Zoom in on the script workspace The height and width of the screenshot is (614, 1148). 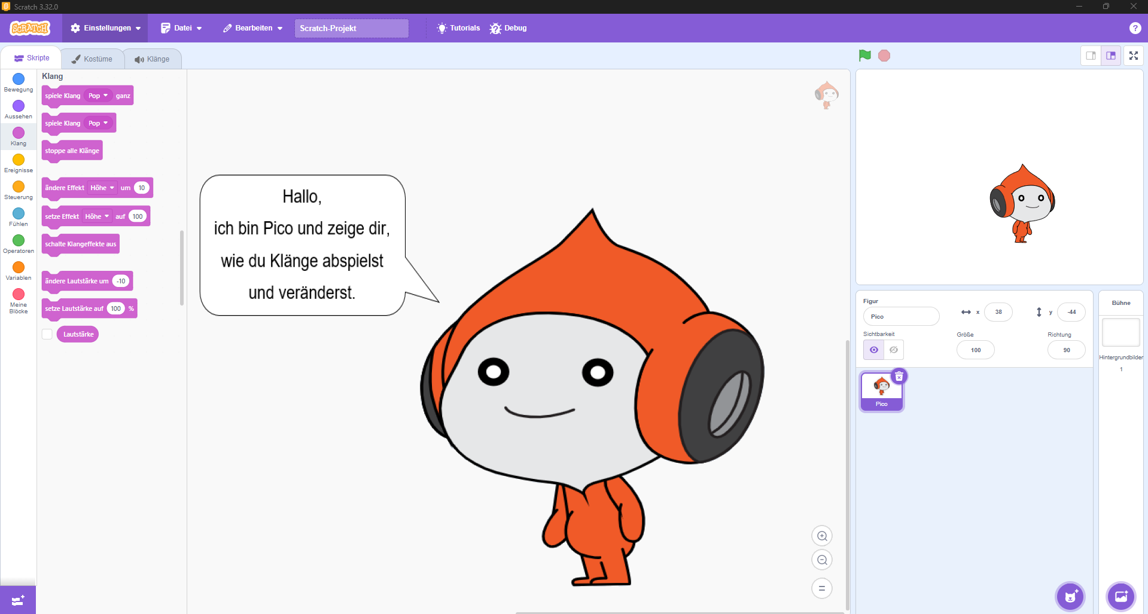click(x=822, y=536)
